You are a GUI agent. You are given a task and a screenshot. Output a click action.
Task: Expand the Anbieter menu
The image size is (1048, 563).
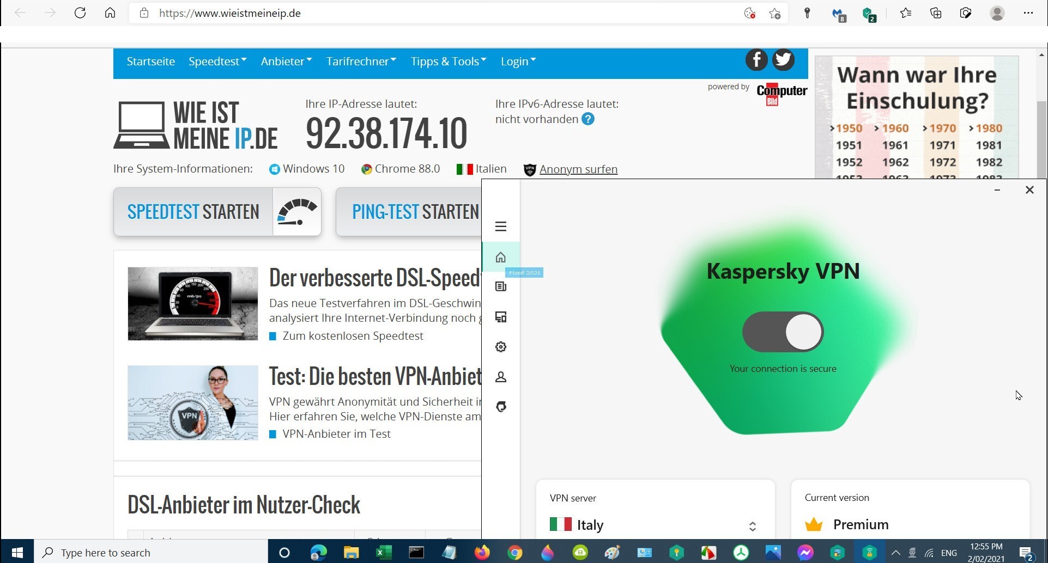(x=286, y=62)
